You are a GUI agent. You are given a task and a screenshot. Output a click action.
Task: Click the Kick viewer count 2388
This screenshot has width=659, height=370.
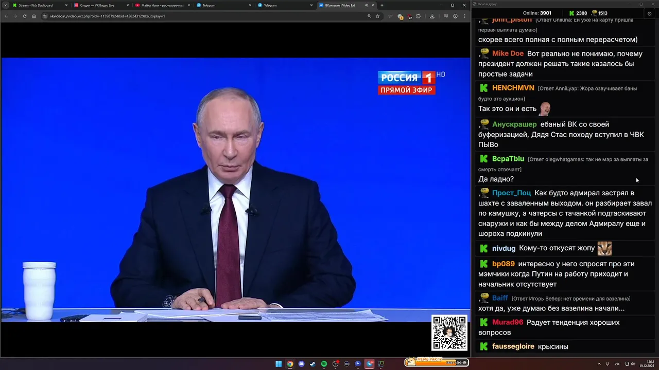(578, 13)
